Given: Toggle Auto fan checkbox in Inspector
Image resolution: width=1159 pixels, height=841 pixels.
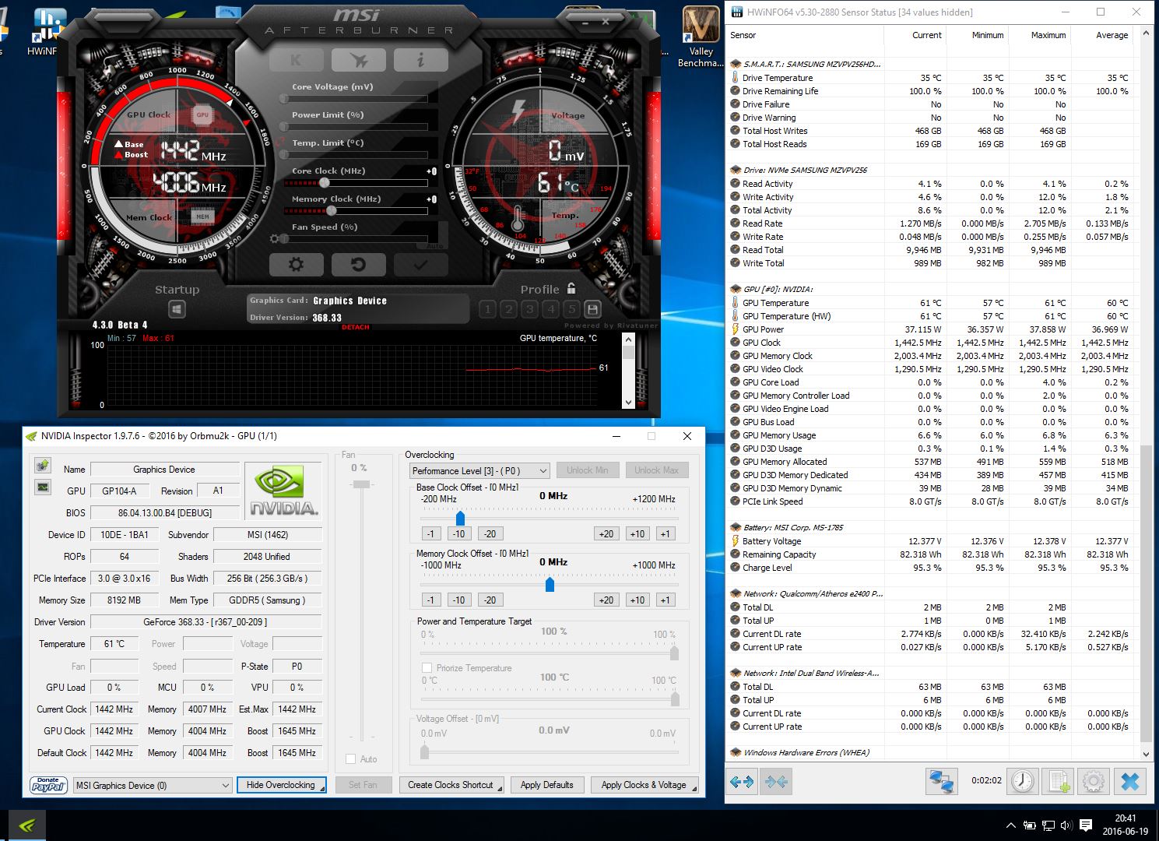Looking at the screenshot, I should coord(350,758).
